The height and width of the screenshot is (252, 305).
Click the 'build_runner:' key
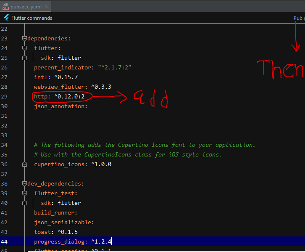(x=55, y=212)
